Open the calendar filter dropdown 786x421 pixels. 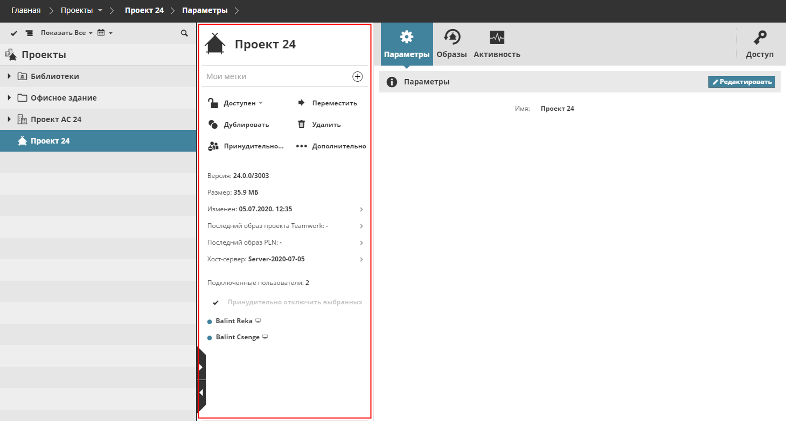pyautogui.click(x=105, y=33)
